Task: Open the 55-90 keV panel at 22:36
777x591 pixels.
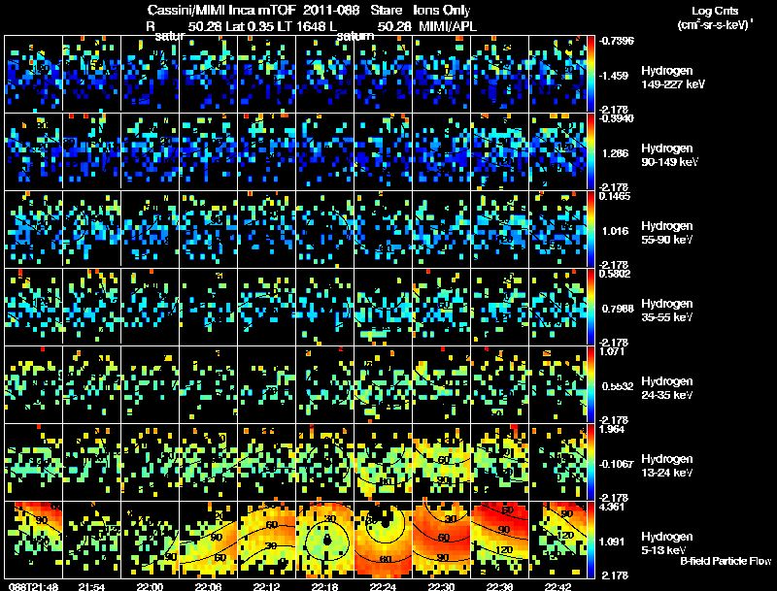Action: (499, 229)
